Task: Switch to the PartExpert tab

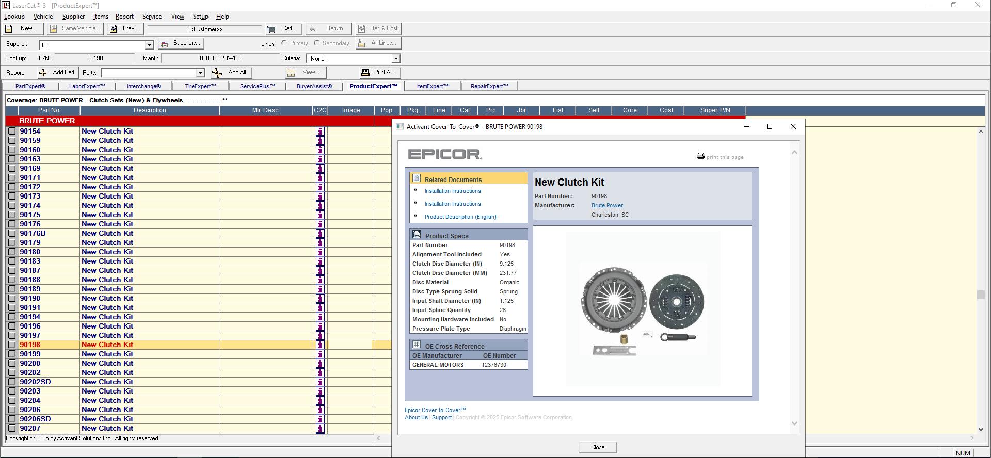Action: (30, 87)
